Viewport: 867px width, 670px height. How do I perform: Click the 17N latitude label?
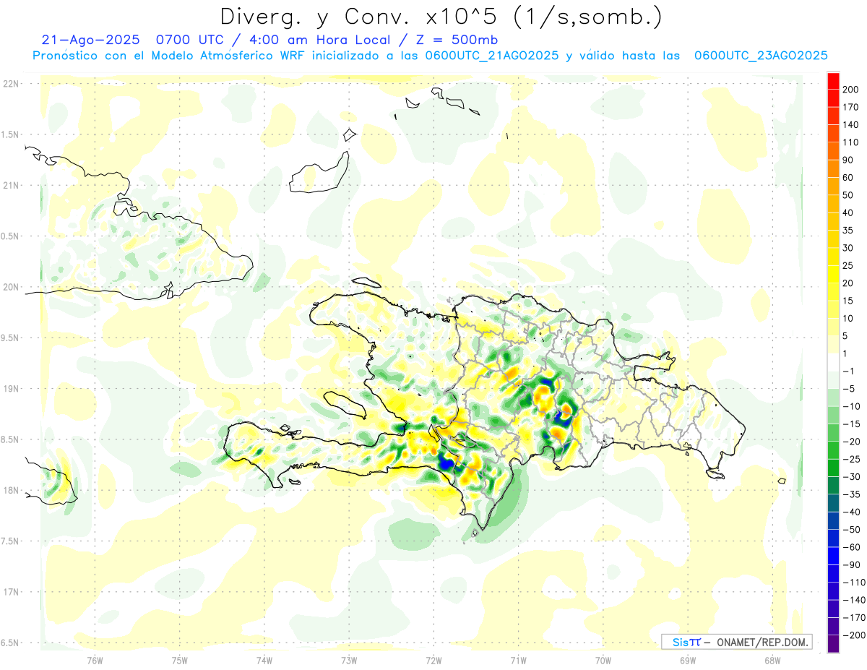(x=10, y=592)
